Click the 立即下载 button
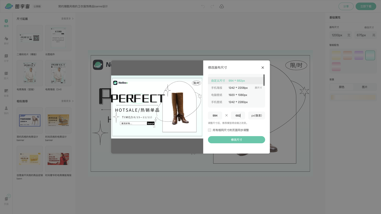This screenshot has height=214, width=381. point(366,6)
